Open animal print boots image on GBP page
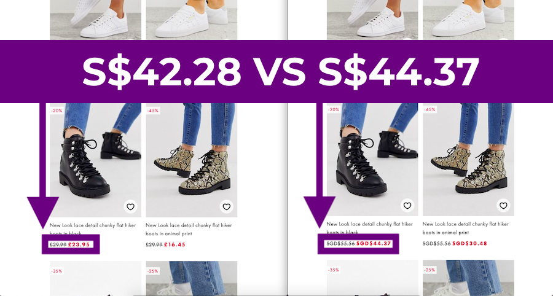553x296 pixels. click(x=192, y=160)
